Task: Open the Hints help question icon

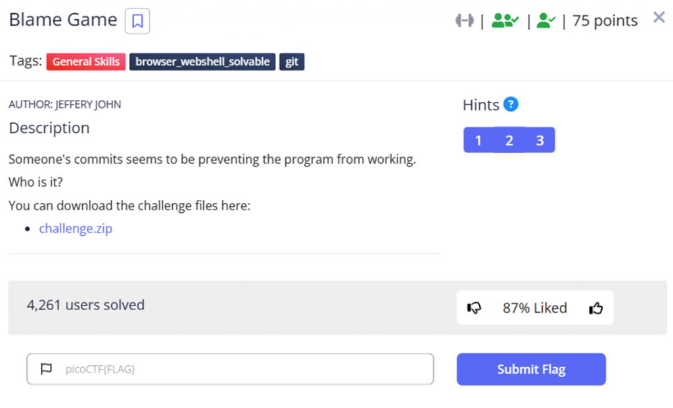Action: (x=511, y=104)
